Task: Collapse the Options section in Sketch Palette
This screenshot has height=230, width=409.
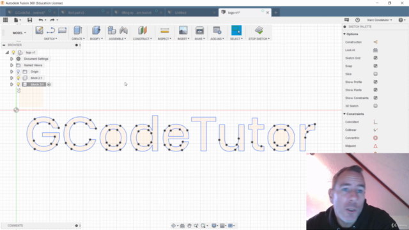Action: (x=344, y=34)
